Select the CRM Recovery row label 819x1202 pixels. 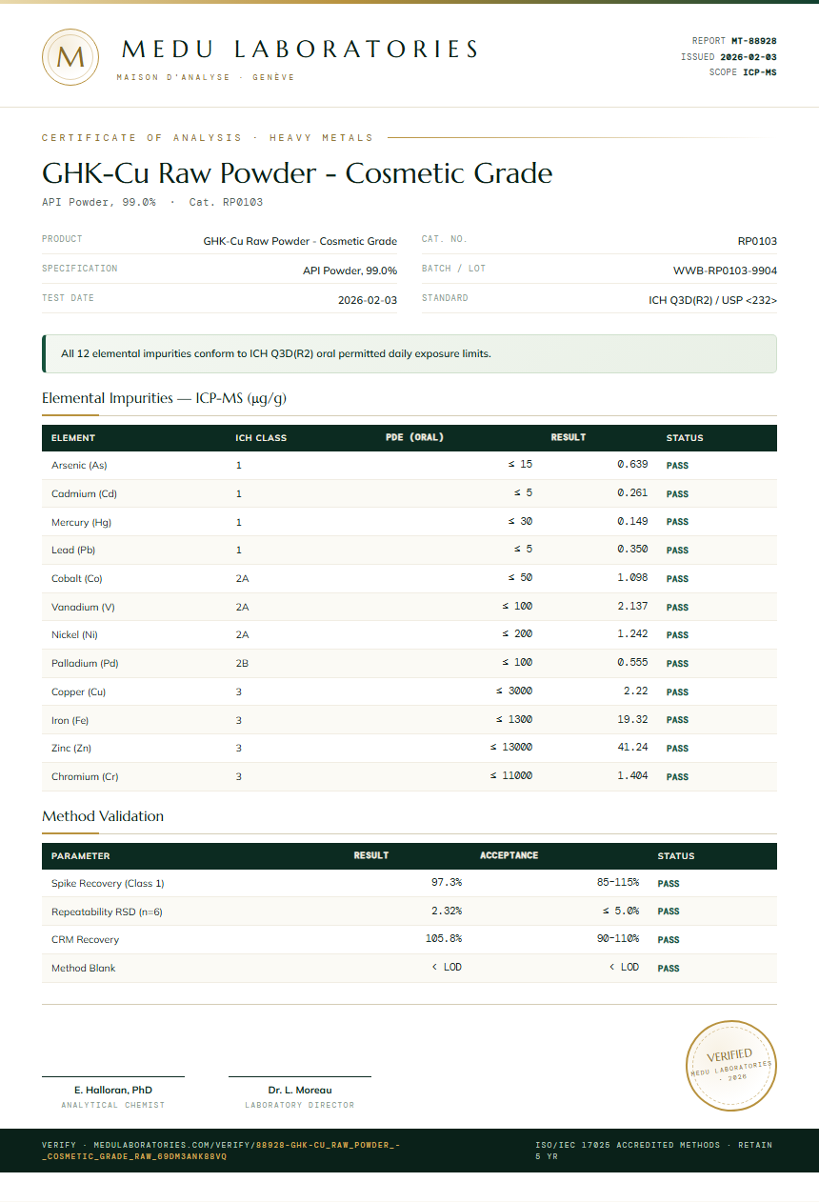86,940
